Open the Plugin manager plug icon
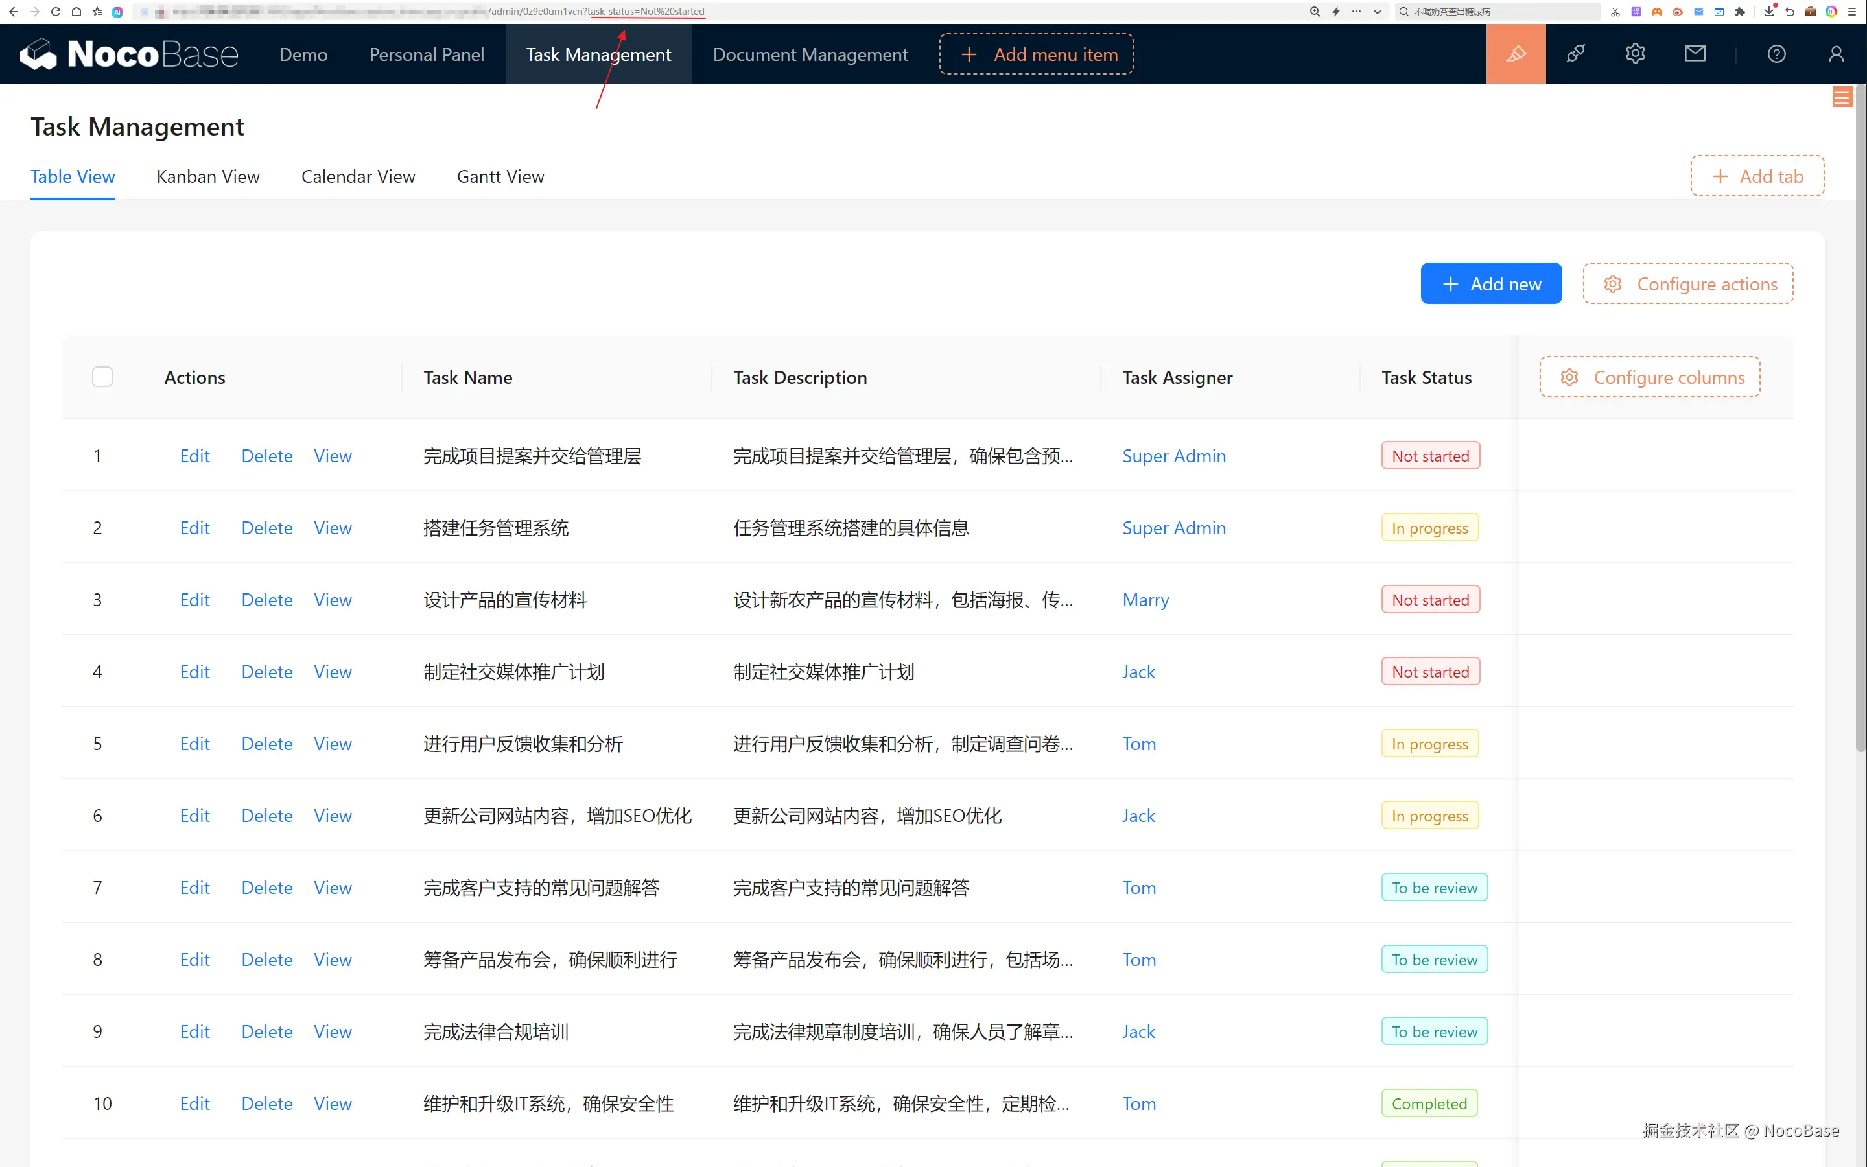1867x1167 pixels. pos(1575,54)
